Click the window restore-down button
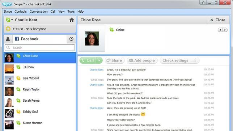Screen dimensions: 233x131 tap(203, 3)
